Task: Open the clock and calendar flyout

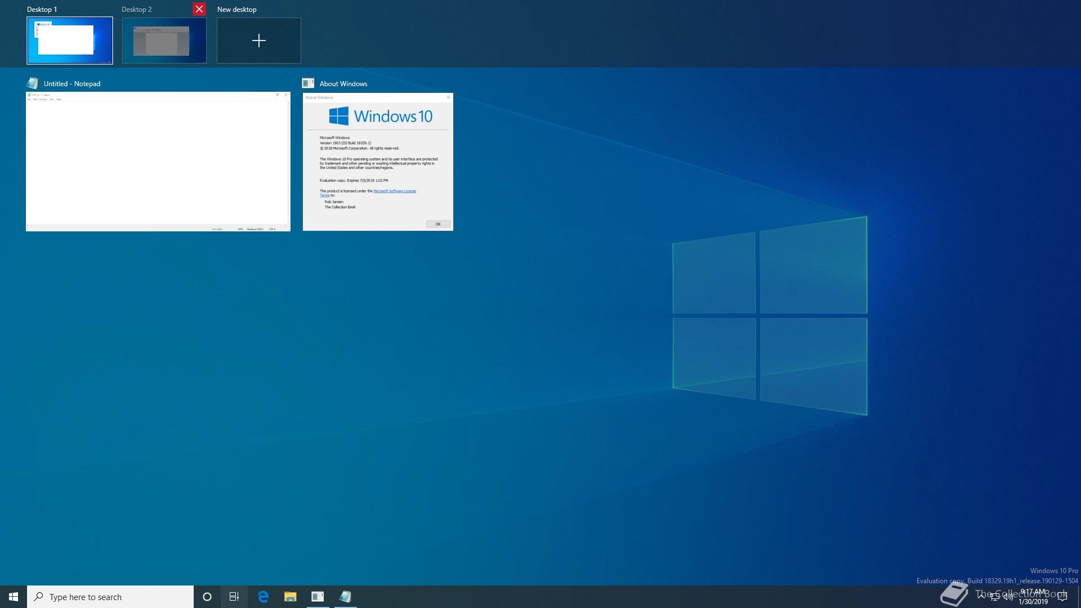Action: pyautogui.click(x=1033, y=597)
